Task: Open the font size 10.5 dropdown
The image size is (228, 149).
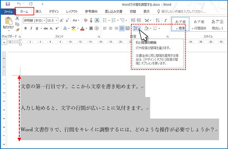Action: coord(57,20)
